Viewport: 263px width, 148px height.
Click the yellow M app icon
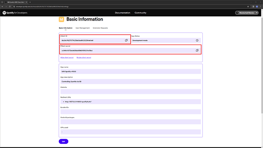tap(61, 19)
